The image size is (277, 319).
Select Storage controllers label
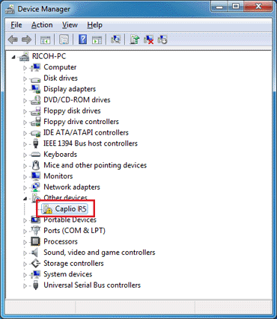pyautogui.click(x=73, y=264)
